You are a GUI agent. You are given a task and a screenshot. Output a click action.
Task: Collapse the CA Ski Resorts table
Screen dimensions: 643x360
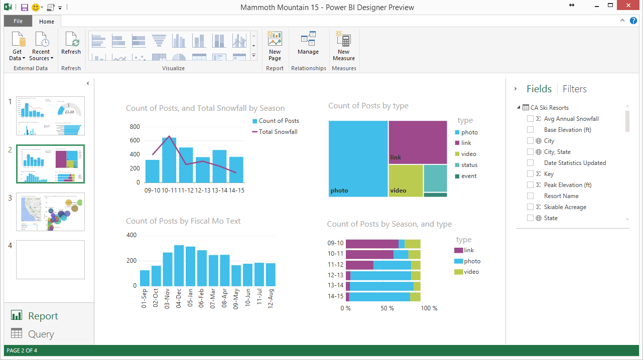point(519,108)
